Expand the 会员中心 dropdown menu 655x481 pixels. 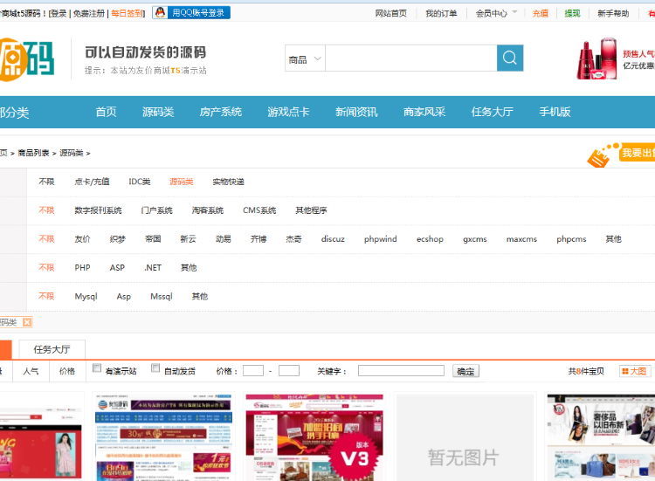(496, 13)
